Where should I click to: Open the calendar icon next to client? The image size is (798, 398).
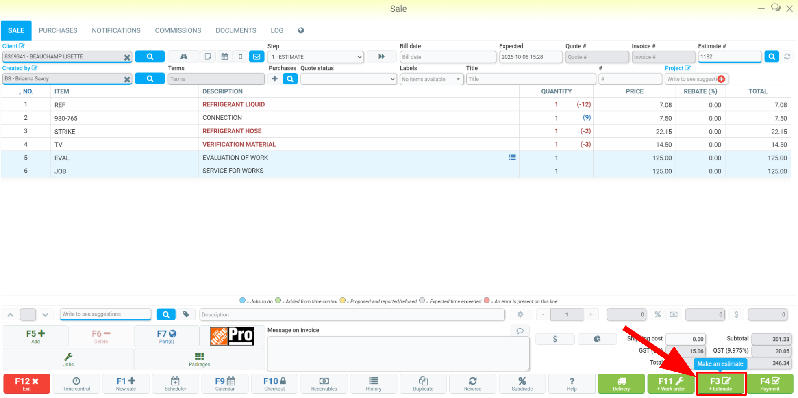point(224,56)
